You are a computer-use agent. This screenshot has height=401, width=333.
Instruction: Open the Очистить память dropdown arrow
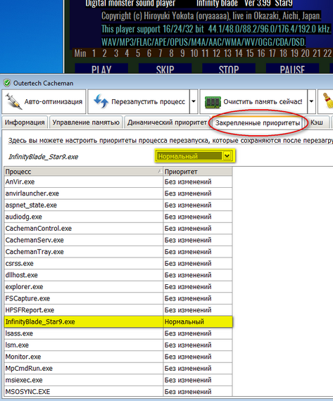click(311, 101)
